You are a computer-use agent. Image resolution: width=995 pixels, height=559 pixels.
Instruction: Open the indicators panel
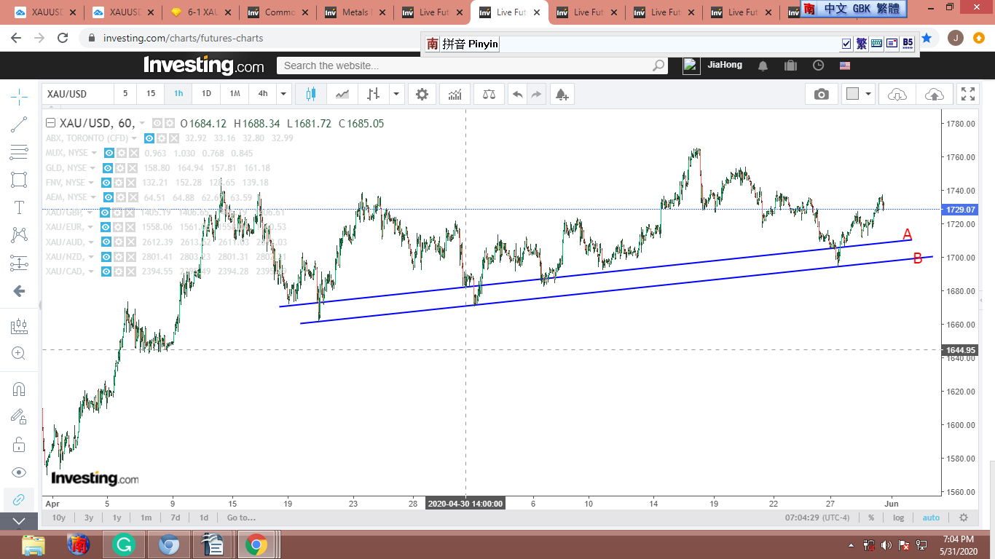(455, 94)
